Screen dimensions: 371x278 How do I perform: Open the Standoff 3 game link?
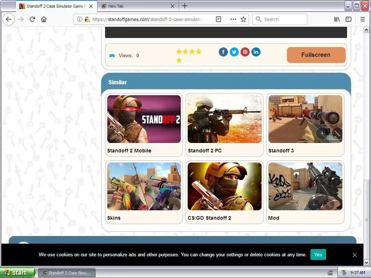(x=281, y=151)
